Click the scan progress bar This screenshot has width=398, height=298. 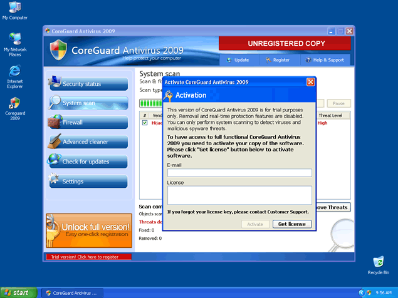[x=150, y=103]
